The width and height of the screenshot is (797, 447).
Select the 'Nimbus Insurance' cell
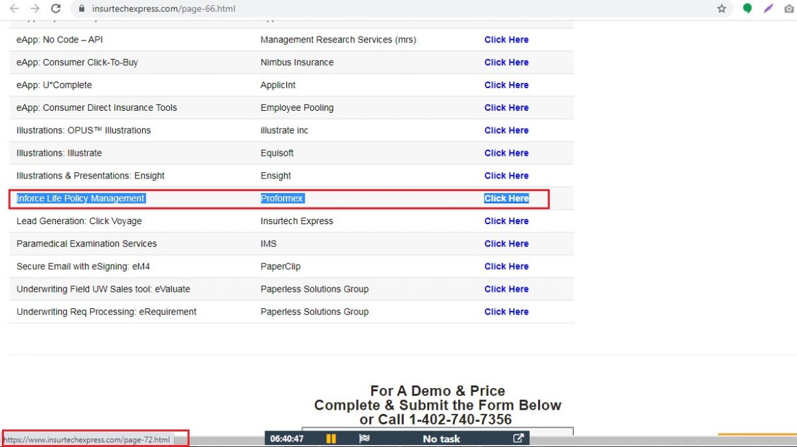tap(297, 62)
